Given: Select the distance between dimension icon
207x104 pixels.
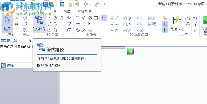Looking at the screenshot, I should coord(188,18).
